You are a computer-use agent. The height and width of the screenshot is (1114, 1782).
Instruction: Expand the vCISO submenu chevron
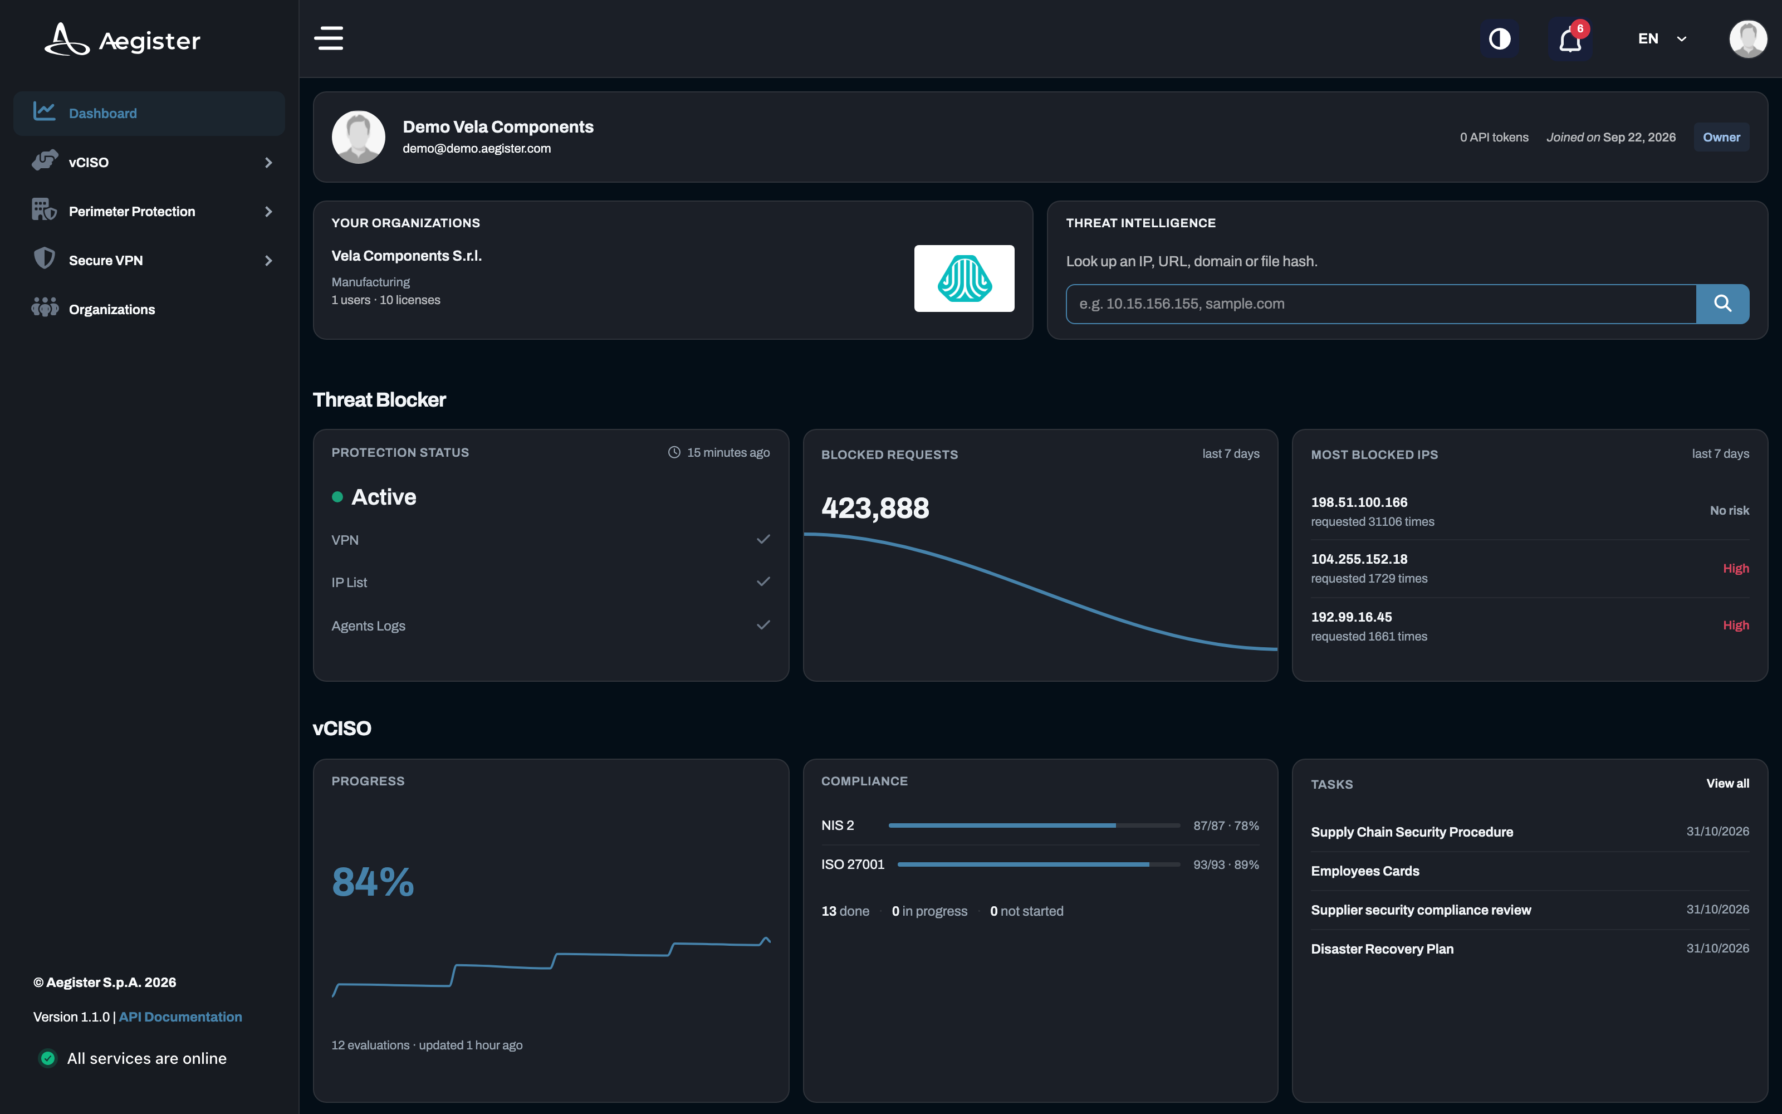click(268, 162)
